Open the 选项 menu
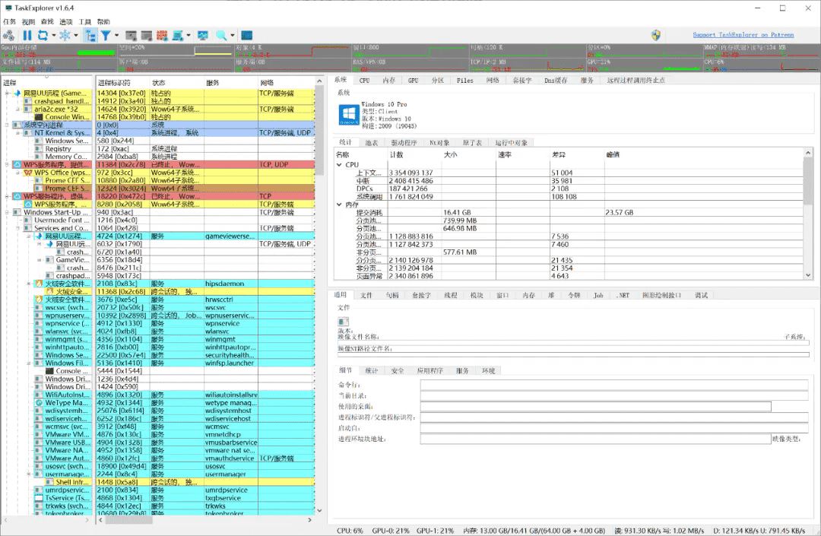The width and height of the screenshot is (821, 536). point(66,22)
